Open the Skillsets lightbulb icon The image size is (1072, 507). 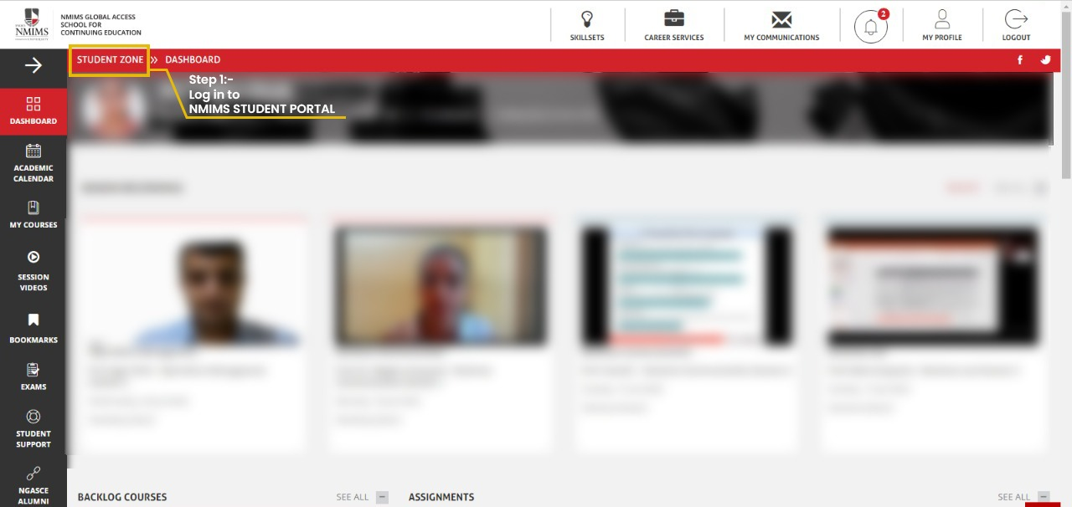pyautogui.click(x=587, y=18)
